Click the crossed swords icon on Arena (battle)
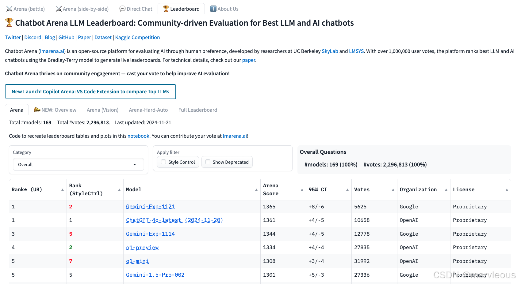517x284 pixels. [x=9, y=9]
